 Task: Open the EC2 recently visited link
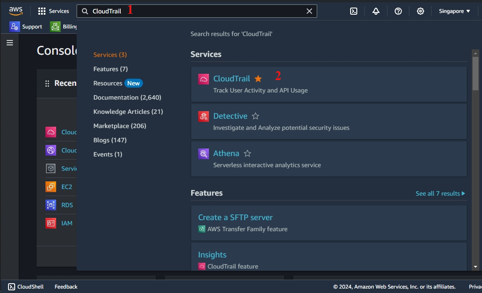tap(67, 187)
